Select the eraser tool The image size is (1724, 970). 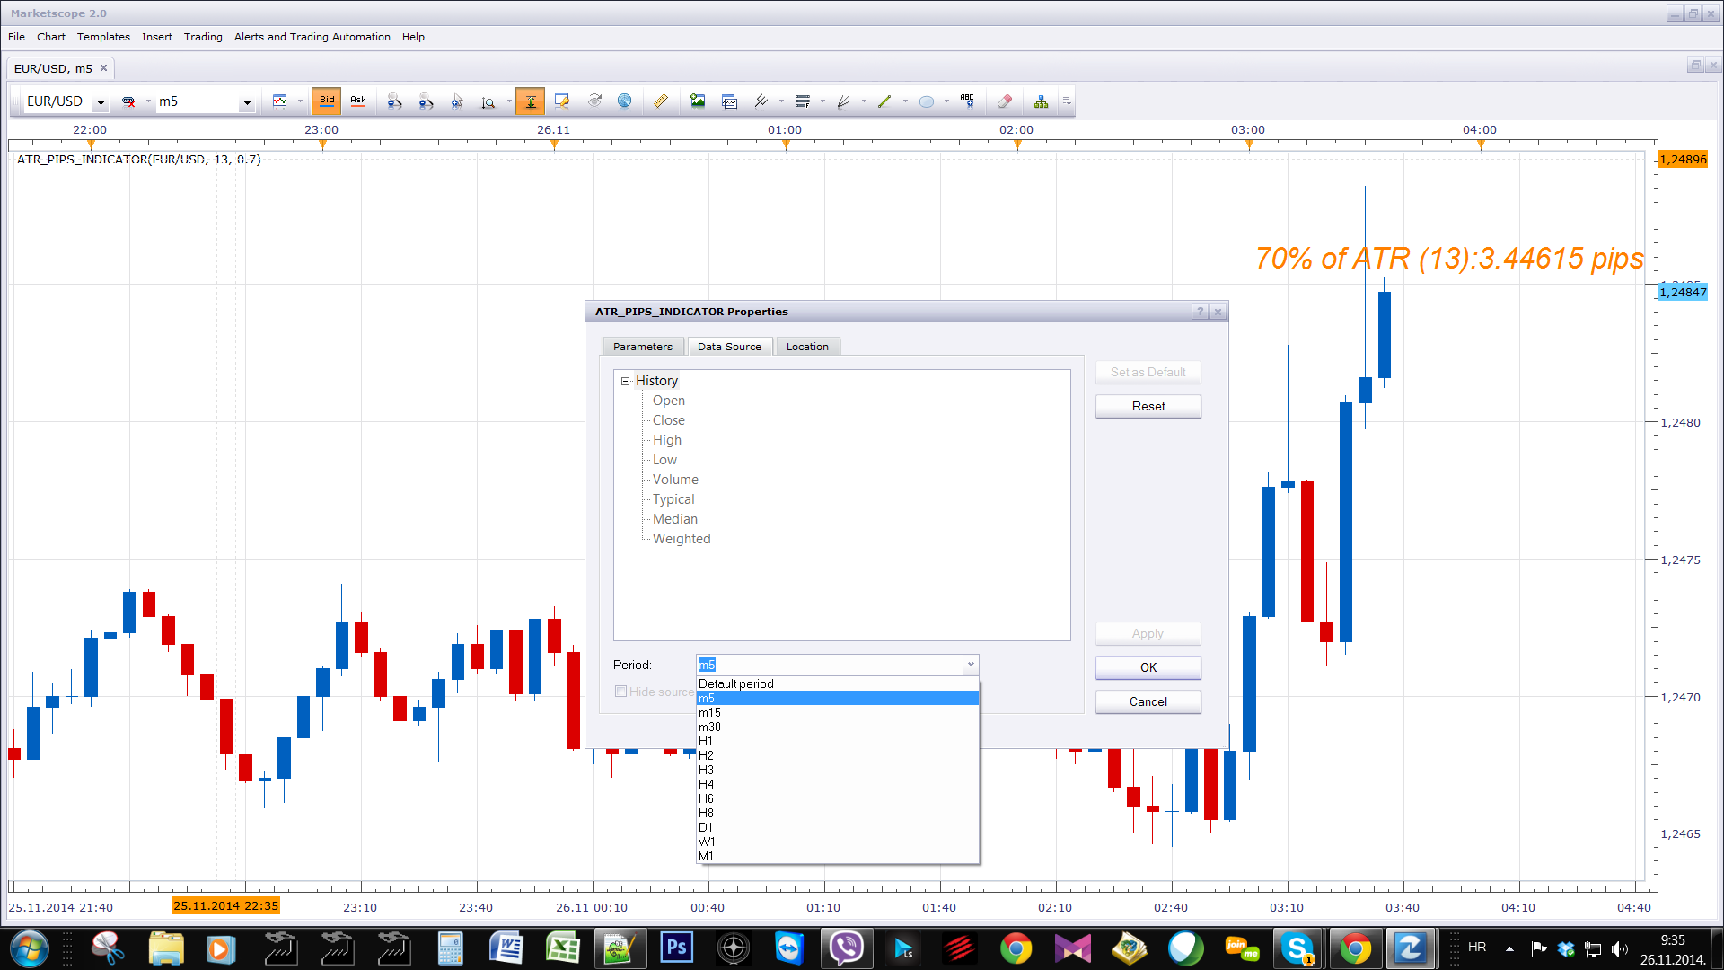(1005, 101)
